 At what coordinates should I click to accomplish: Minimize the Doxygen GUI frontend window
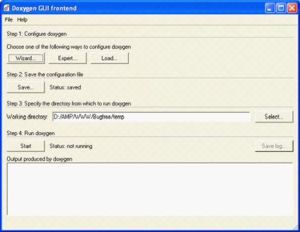pos(270,8)
